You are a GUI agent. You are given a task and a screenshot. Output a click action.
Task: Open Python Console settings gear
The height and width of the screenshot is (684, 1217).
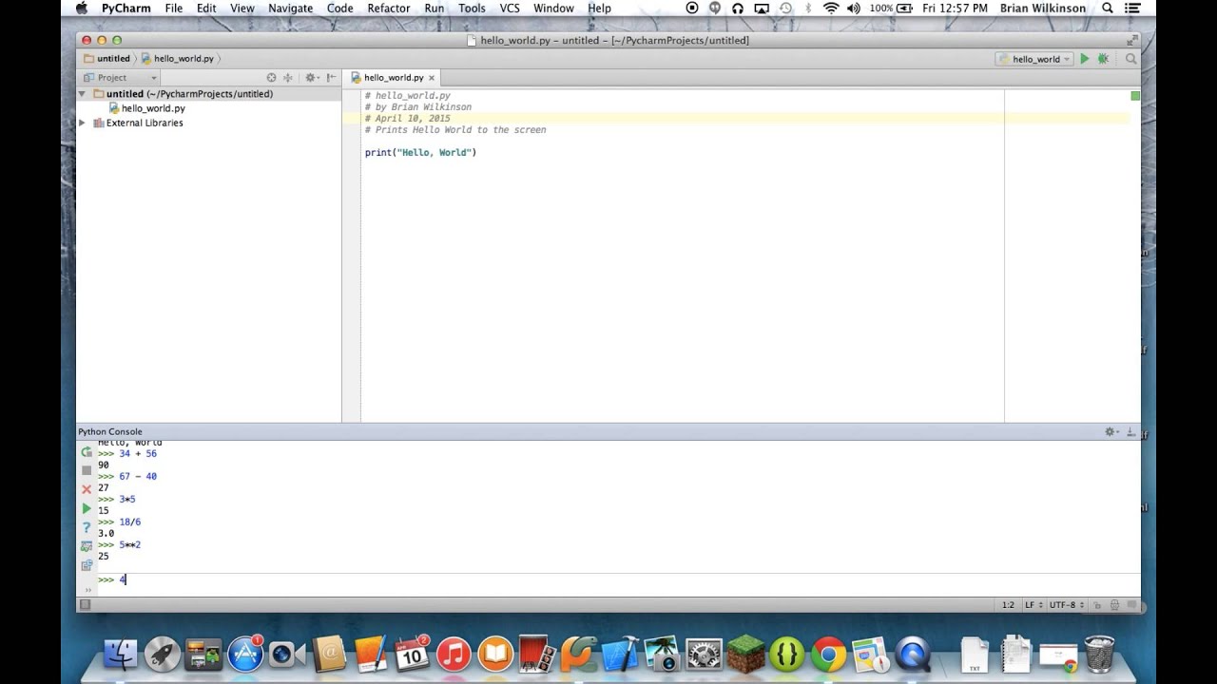coord(1111,431)
